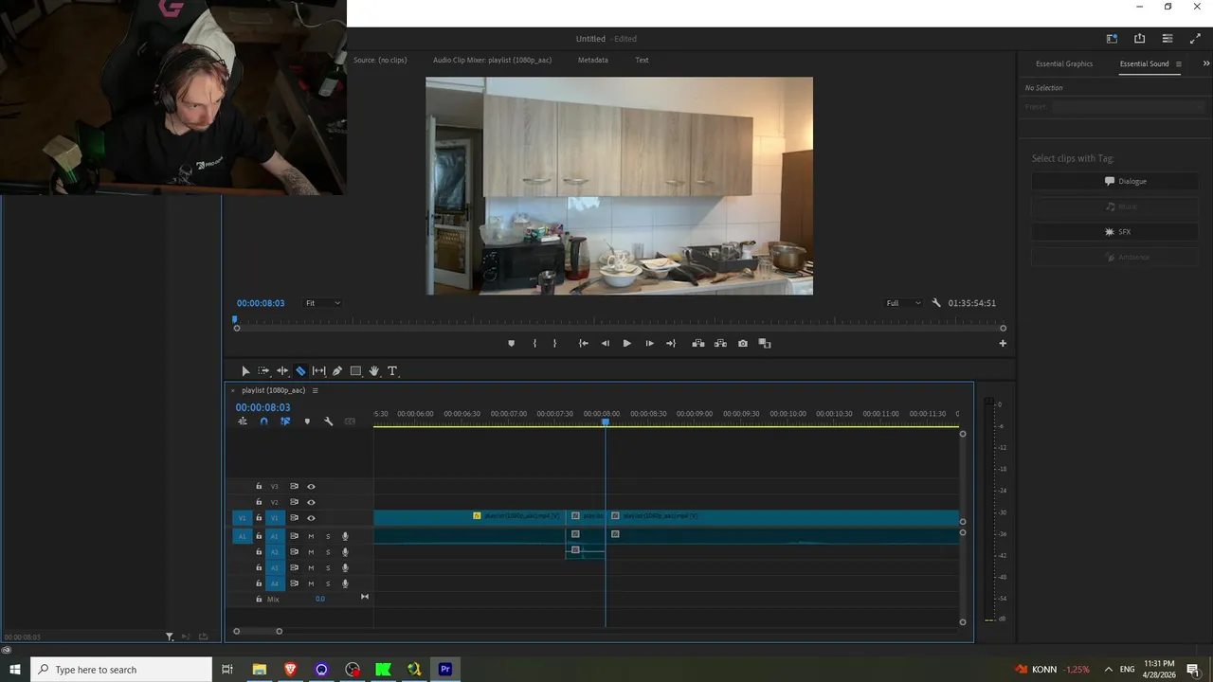Viewport: 1213px width, 682px height.
Task: Select the Type tool
Action: coord(392,371)
